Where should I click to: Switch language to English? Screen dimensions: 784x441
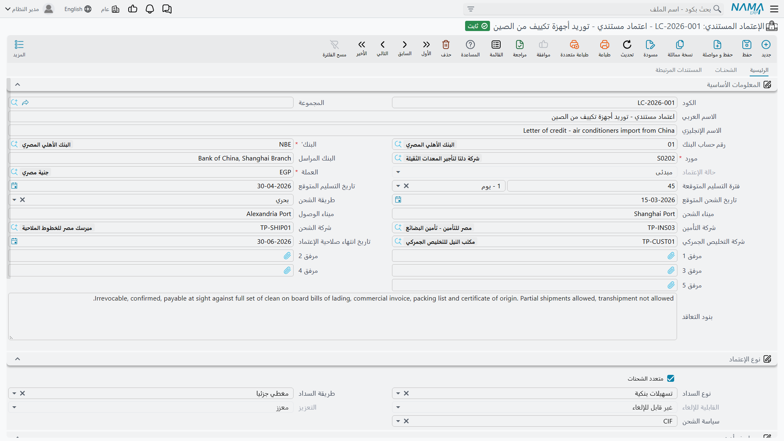[78, 9]
